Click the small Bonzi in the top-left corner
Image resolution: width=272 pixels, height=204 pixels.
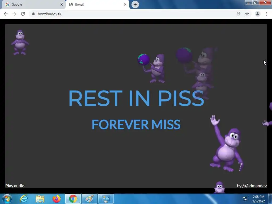(20, 42)
